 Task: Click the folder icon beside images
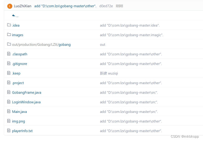click(x=9, y=34)
